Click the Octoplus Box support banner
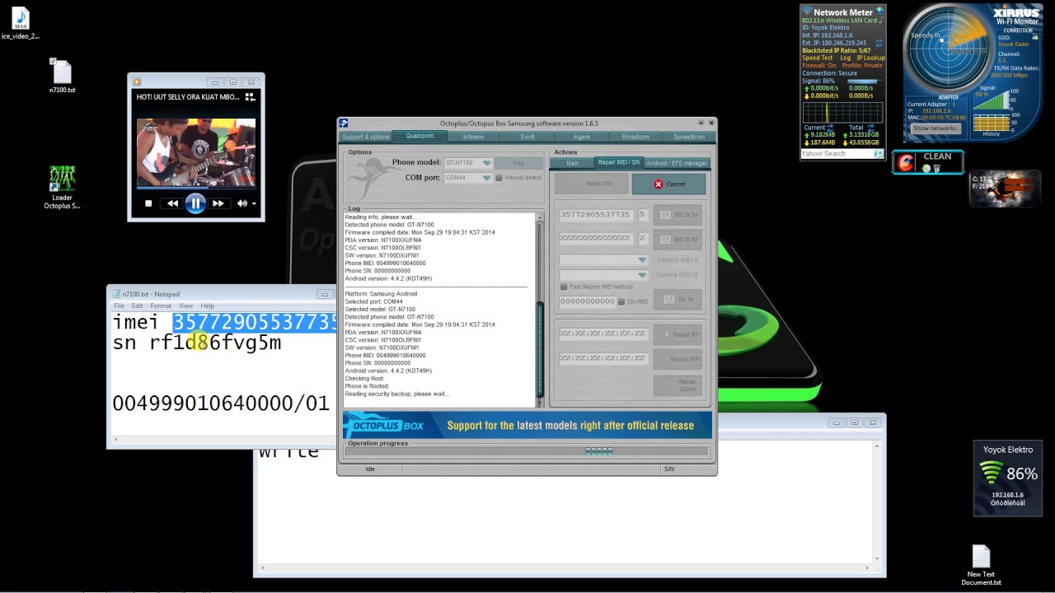 (x=527, y=425)
